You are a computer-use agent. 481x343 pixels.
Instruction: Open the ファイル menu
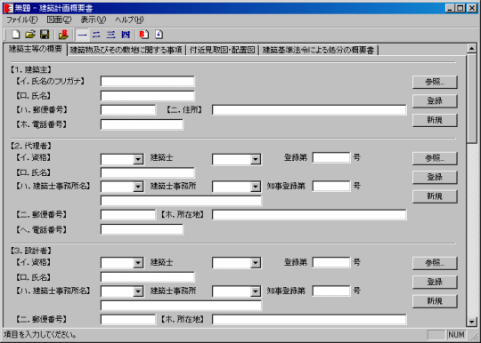(x=21, y=20)
